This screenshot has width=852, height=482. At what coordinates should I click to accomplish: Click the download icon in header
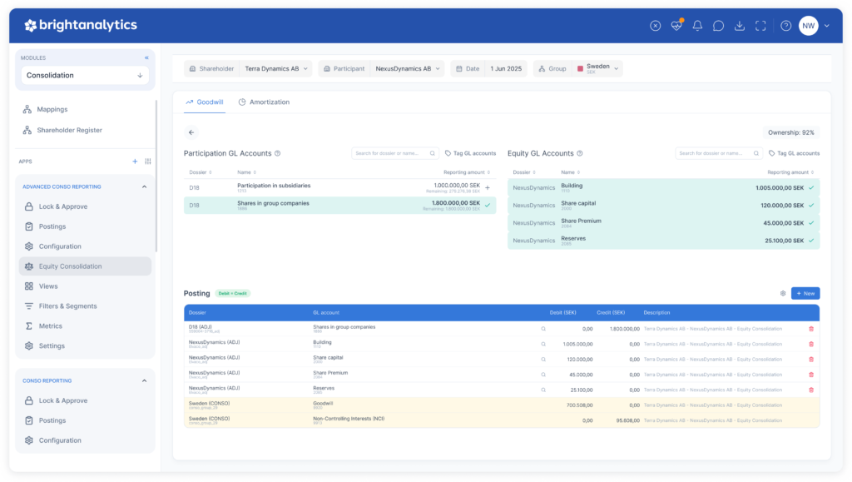click(x=740, y=26)
